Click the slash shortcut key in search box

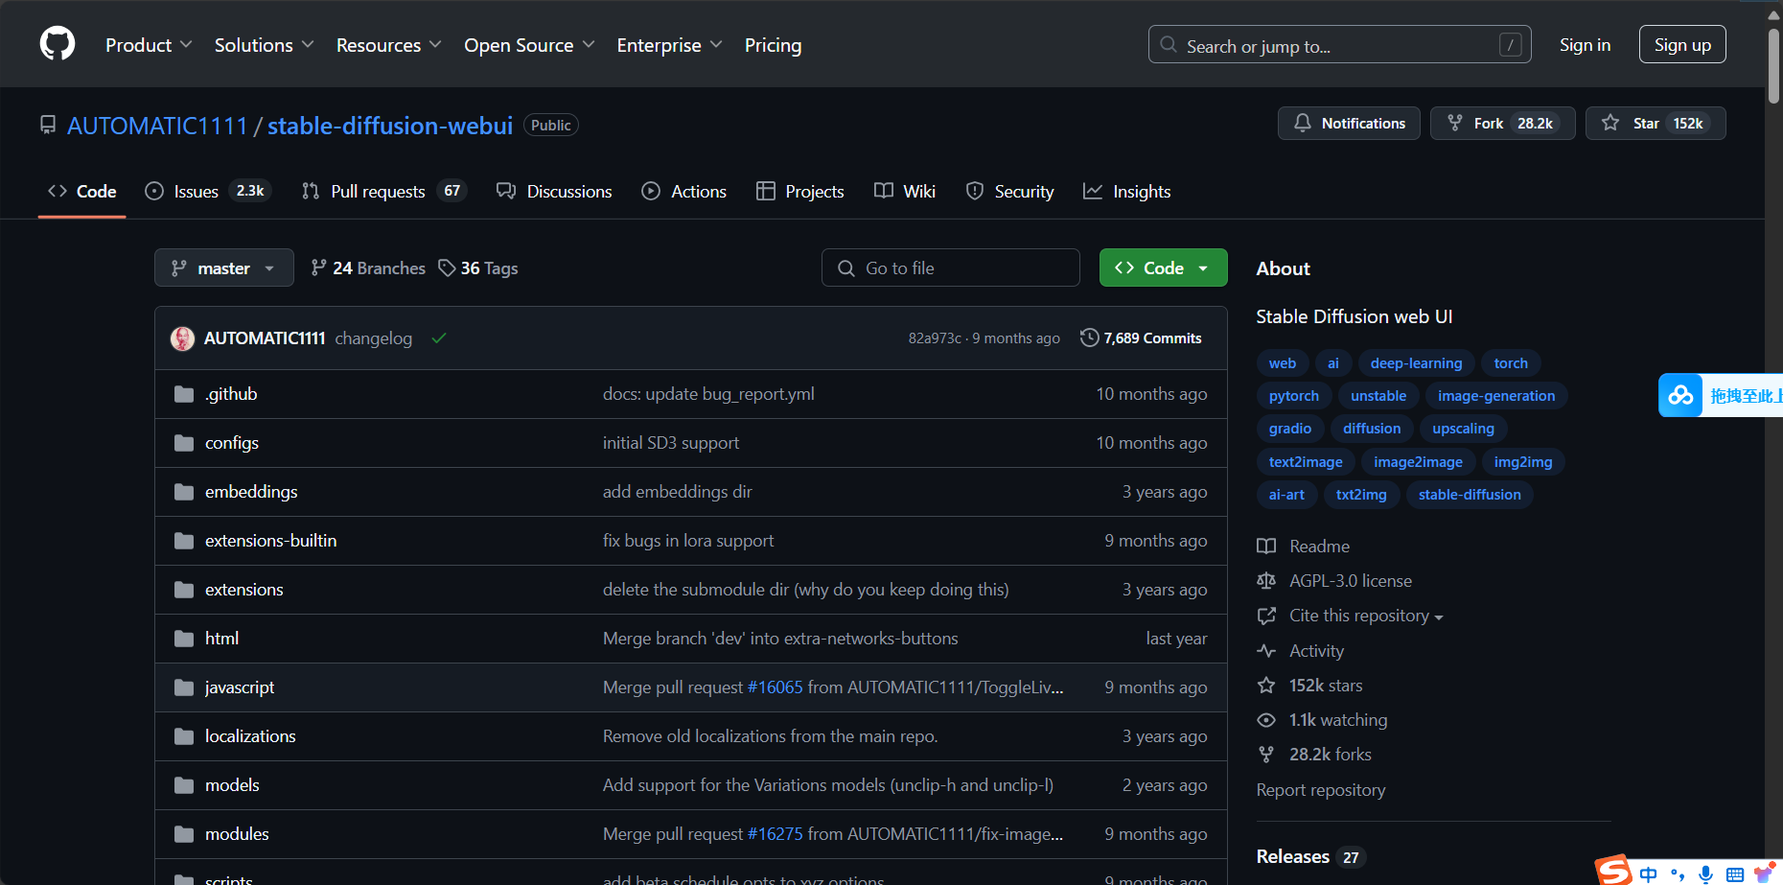pos(1510,44)
